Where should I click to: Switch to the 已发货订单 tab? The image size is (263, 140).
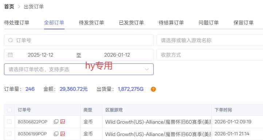(x=131, y=22)
